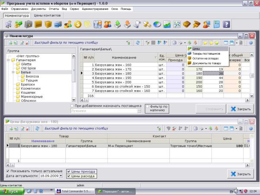This screenshot has height=195, width=260.
Task: Click the green up-arrow export toolbar icon
Action: point(117,25)
